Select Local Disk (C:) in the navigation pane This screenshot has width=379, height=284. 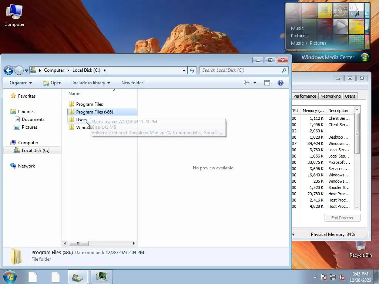[x=32, y=151]
